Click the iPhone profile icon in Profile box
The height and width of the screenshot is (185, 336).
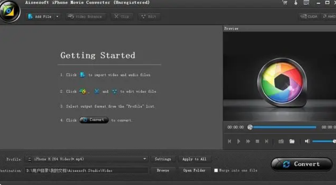click(30, 159)
